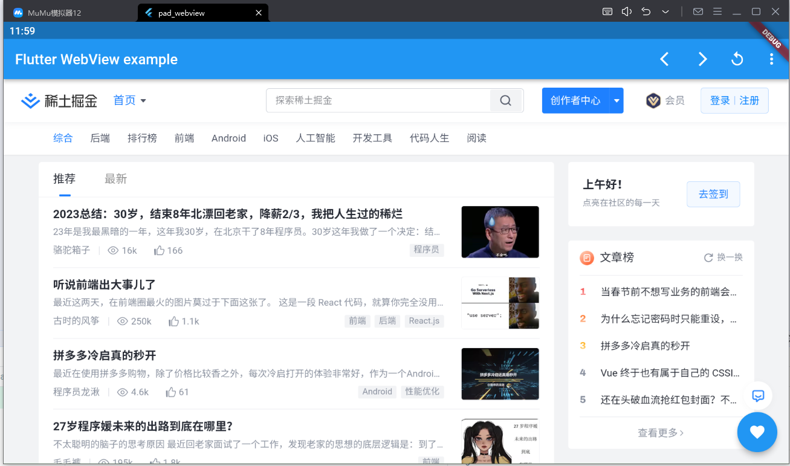The height and width of the screenshot is (466, 790).
Task: Open article 27岁程序媛未来的出路到底在哪里
Action: 143,426
